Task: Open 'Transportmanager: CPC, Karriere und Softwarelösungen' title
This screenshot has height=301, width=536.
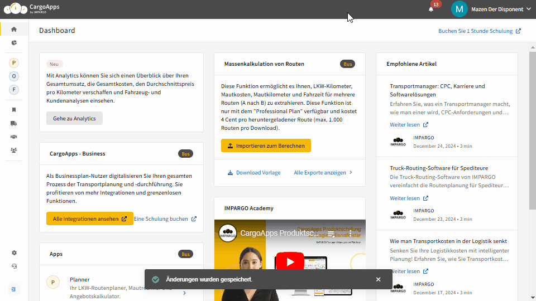Action: point(437,90)
